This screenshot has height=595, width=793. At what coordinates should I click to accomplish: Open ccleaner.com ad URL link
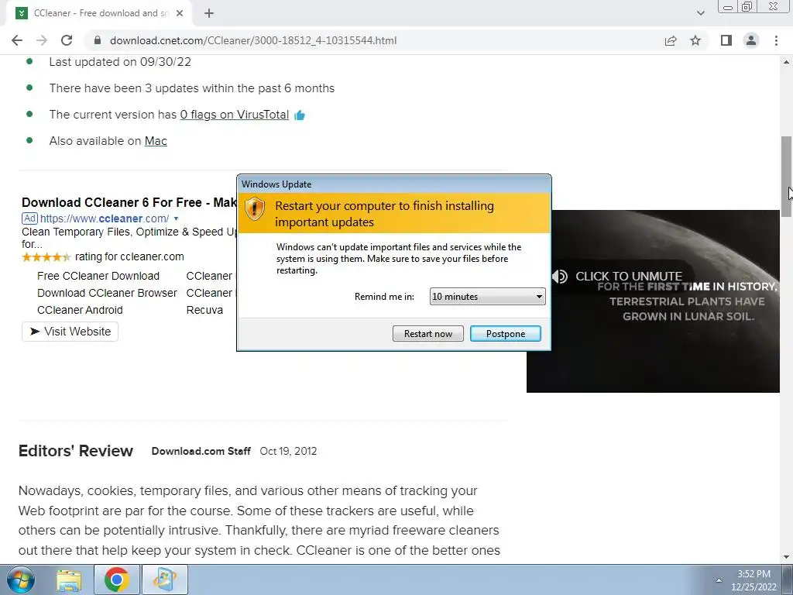click(105, 218)
